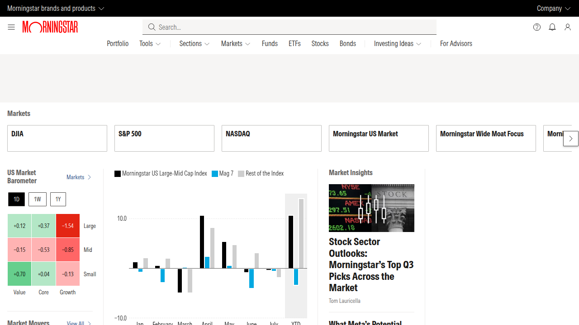
Task: Click the search input field
Action: (x=289, y=27)
